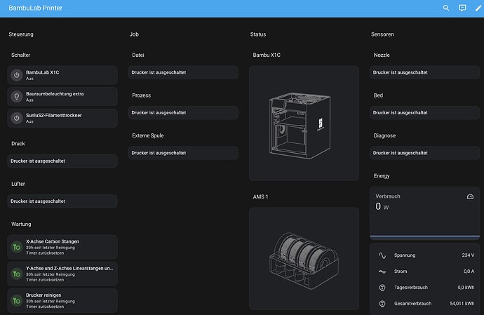Viewport: 484px width, 315px height.
Task: Click the Spannung row label
Action: coord(405,255)
